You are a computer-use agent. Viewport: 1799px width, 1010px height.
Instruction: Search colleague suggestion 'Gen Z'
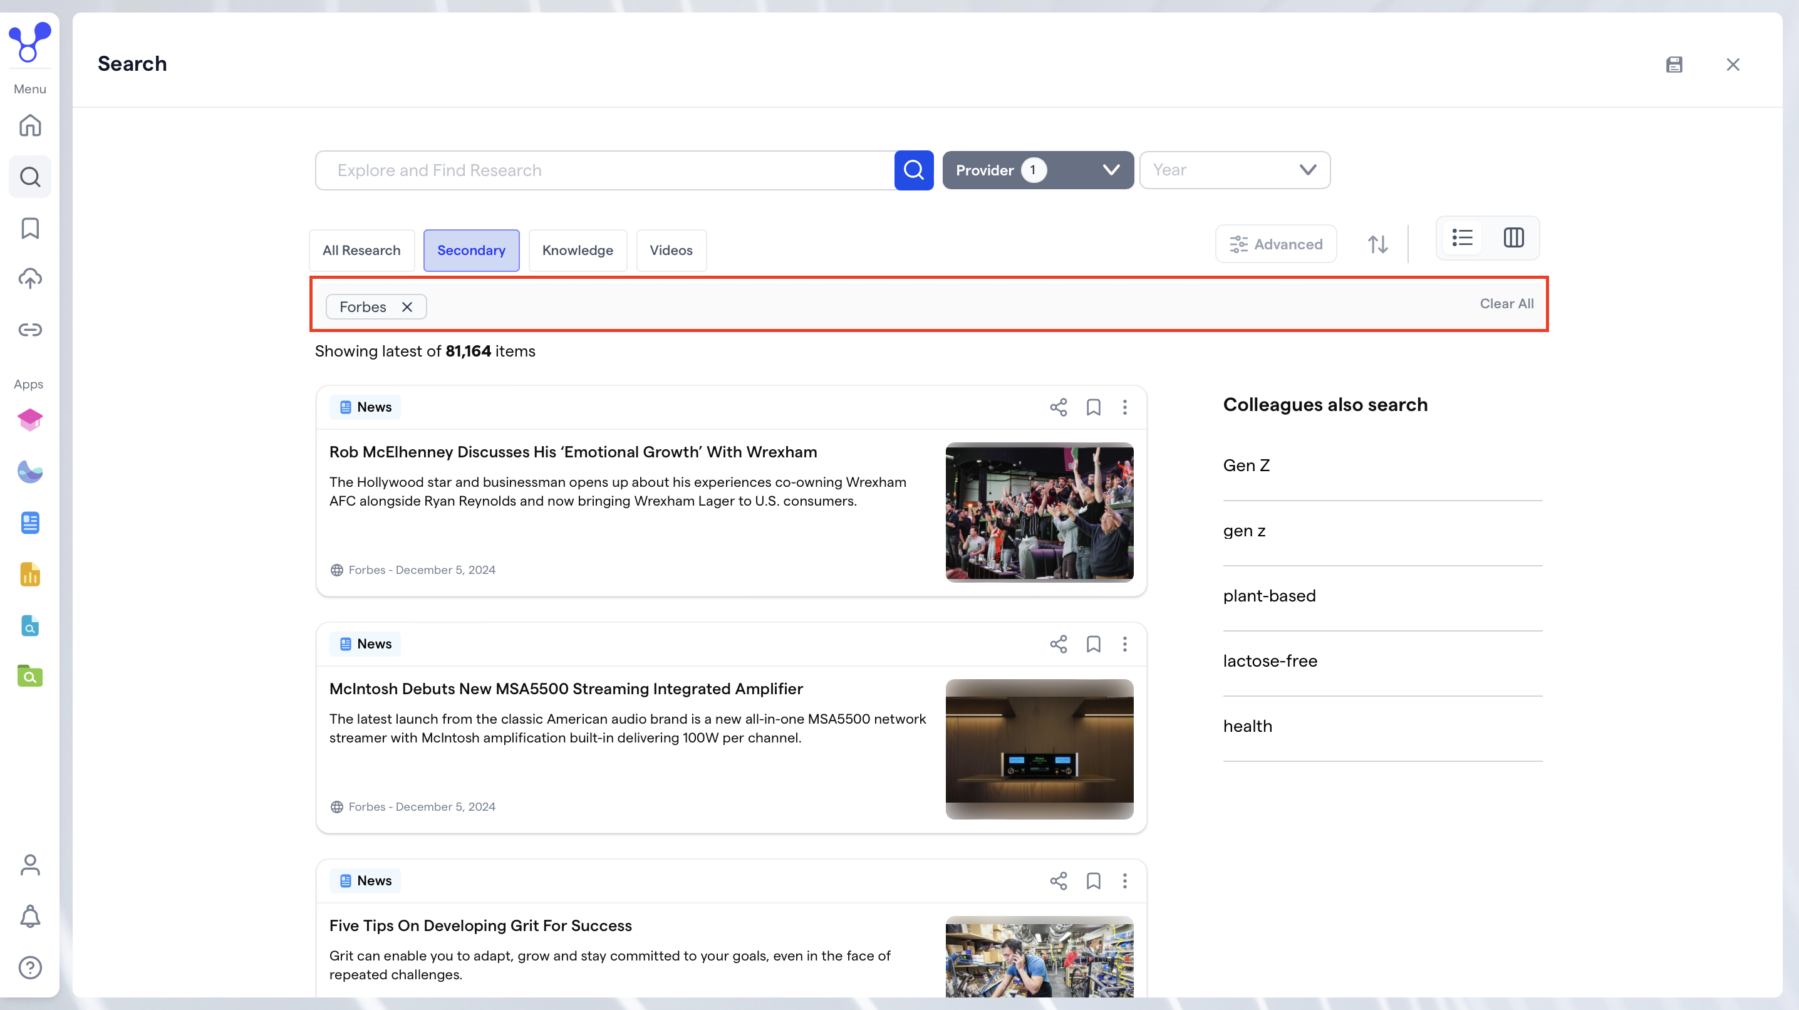1246,465
